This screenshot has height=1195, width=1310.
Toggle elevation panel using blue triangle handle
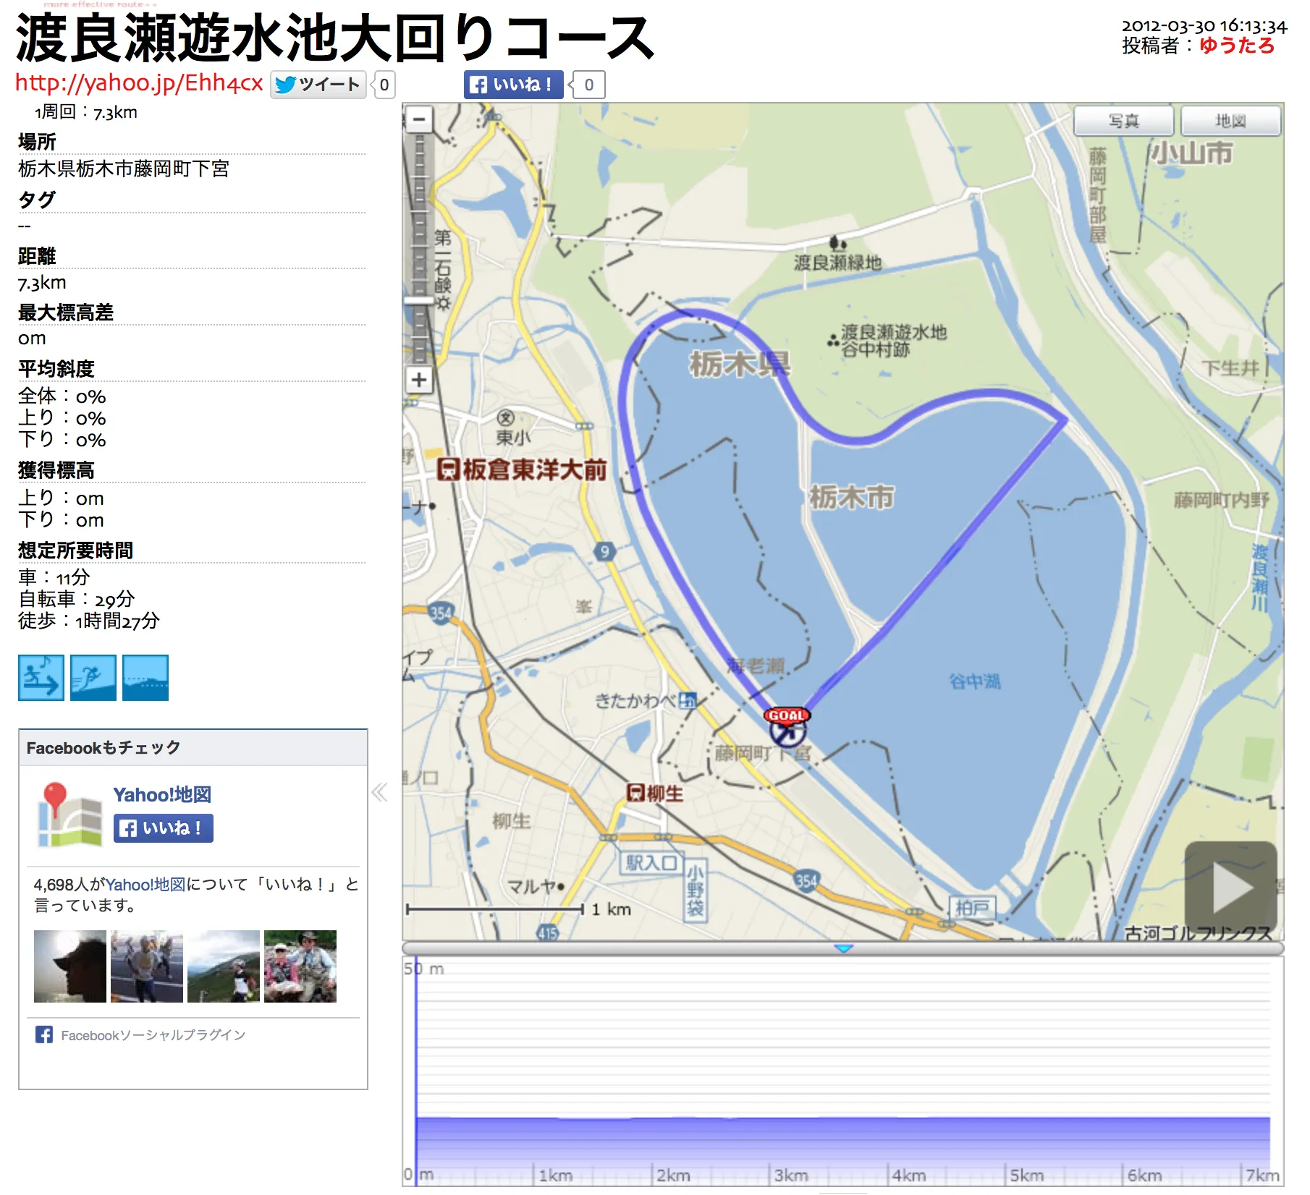[844, 948]
